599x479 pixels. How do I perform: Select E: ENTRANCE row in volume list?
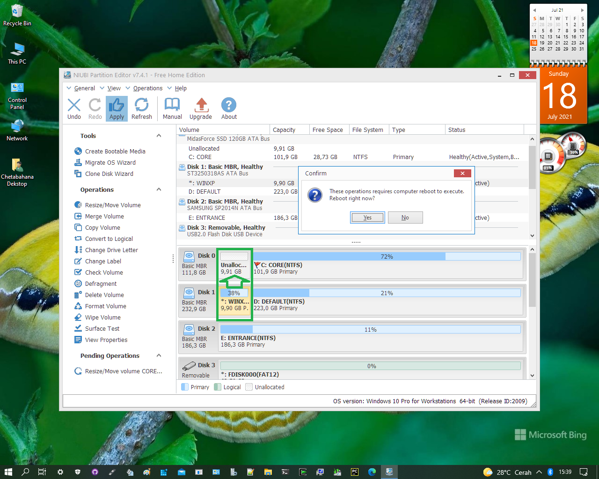(238, 218)
